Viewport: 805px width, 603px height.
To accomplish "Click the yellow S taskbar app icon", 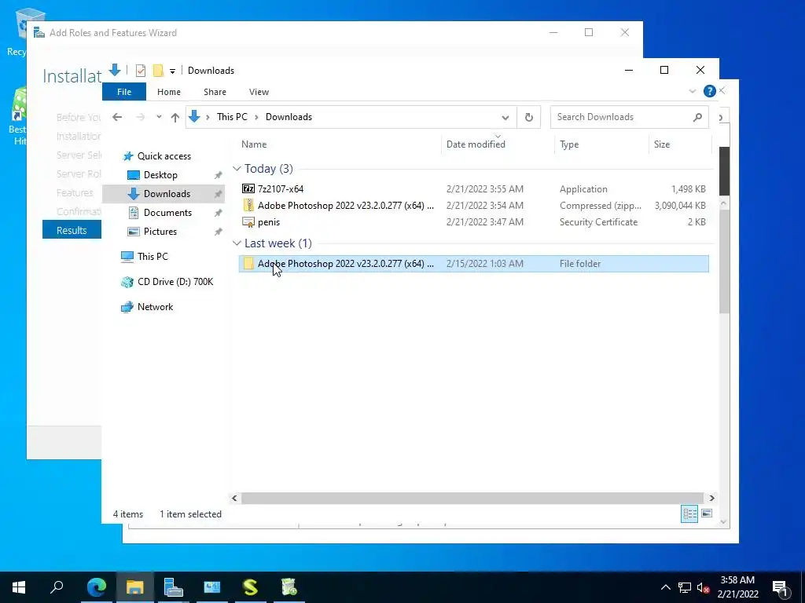I will click(250, 587).
